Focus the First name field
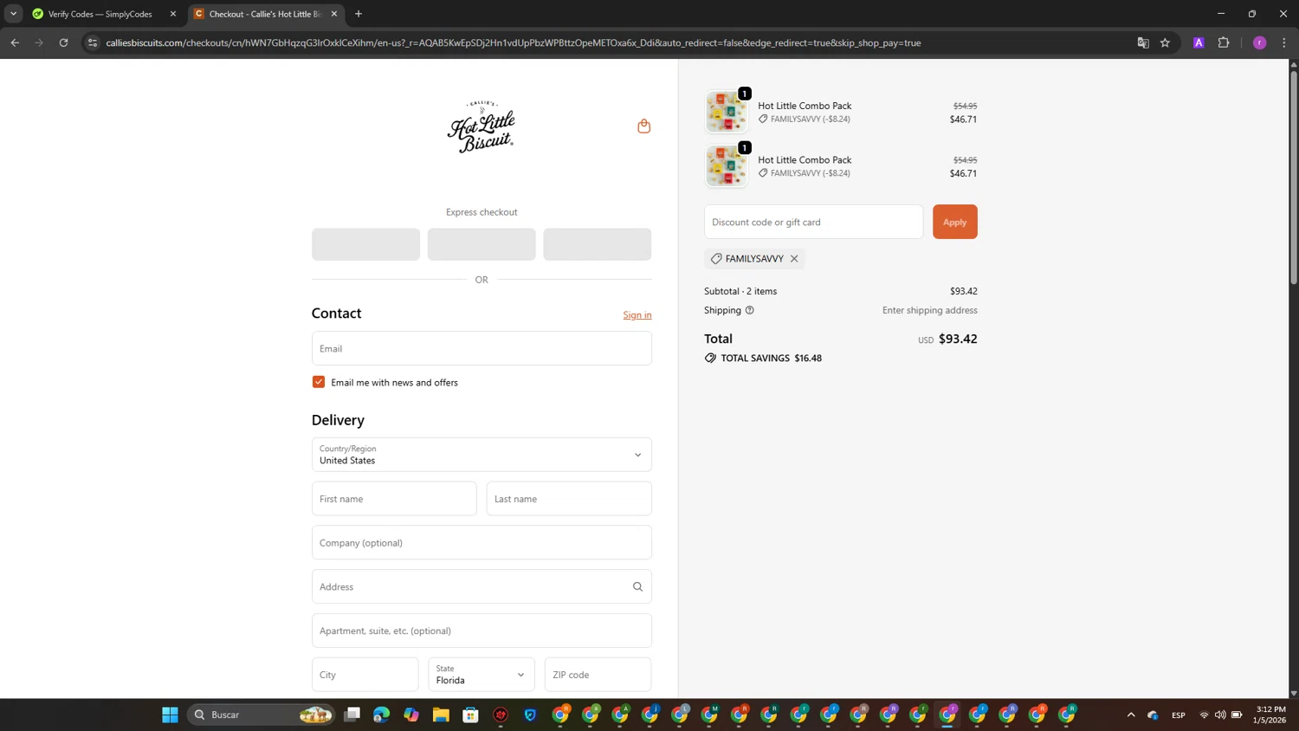The height and width of the screenshot is (731, 1299). 394,499
